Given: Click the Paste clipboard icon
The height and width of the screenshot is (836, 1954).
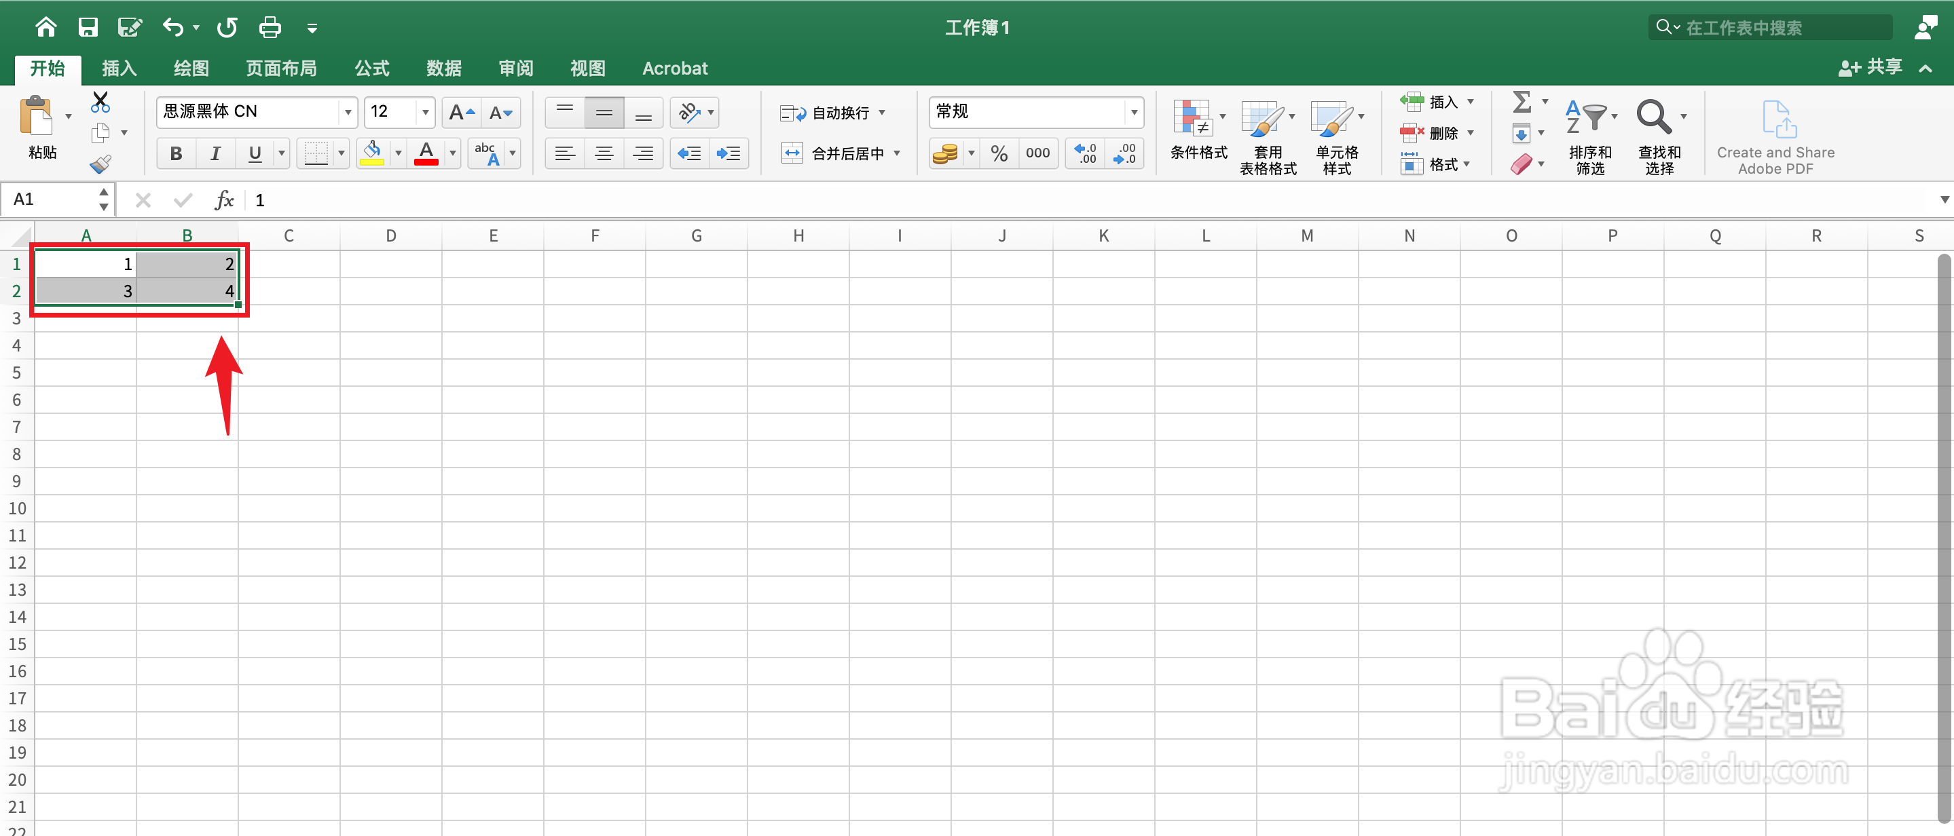Looking at the screenshot, I should click(x=36, y=117).
